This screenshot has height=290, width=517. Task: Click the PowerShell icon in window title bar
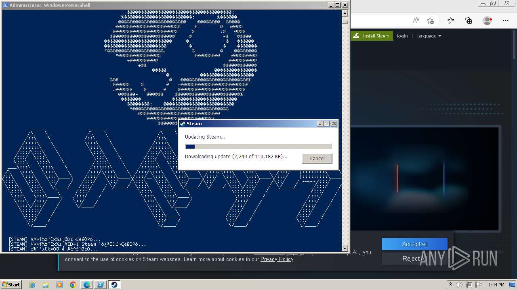(5, 5)
